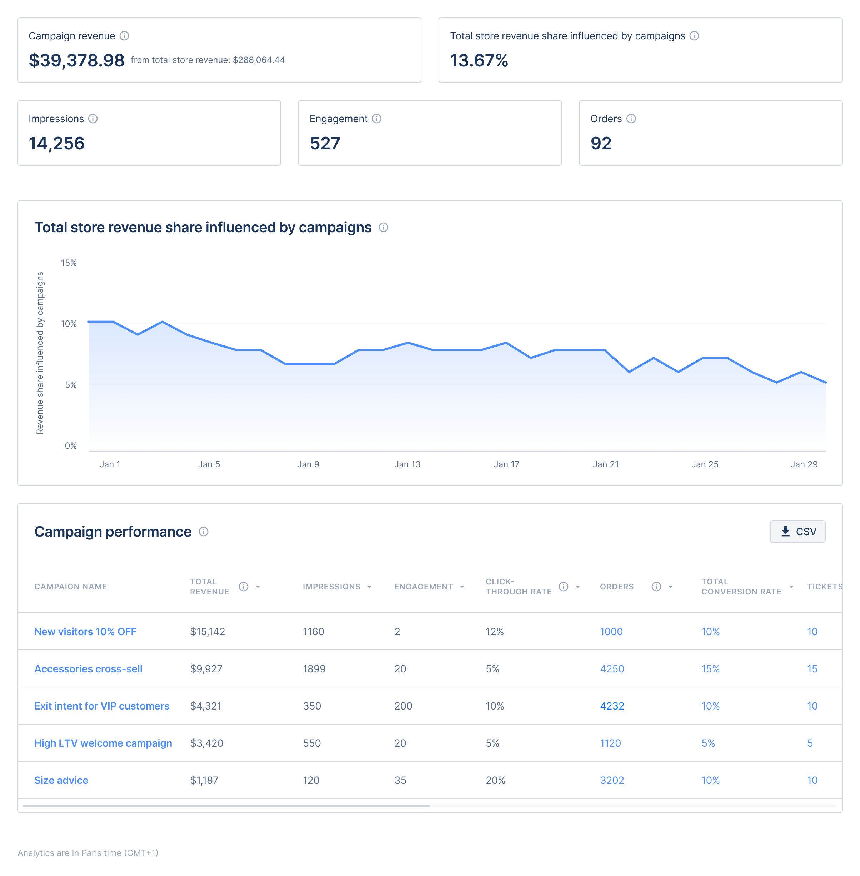Click the Campaign revenue info icon

click(x=124, y=36)
